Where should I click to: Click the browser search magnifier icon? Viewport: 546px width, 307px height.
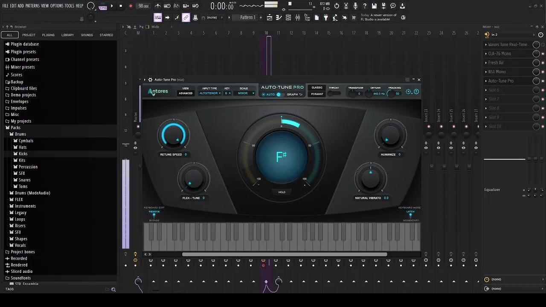point(113,290)
